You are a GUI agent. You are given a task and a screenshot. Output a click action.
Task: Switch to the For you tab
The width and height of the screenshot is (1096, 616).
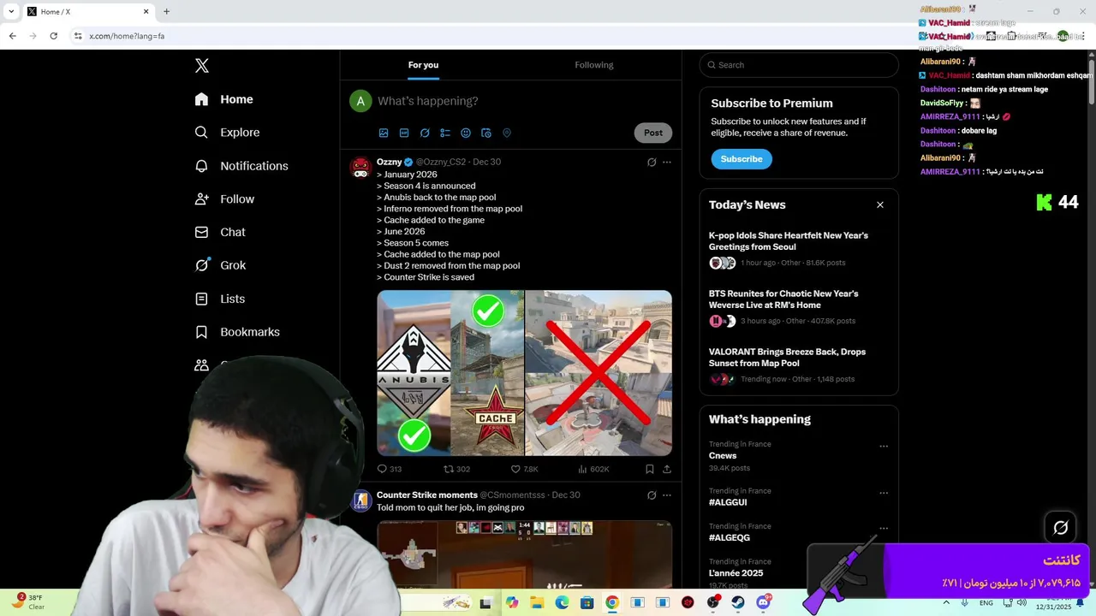(423, 65)
